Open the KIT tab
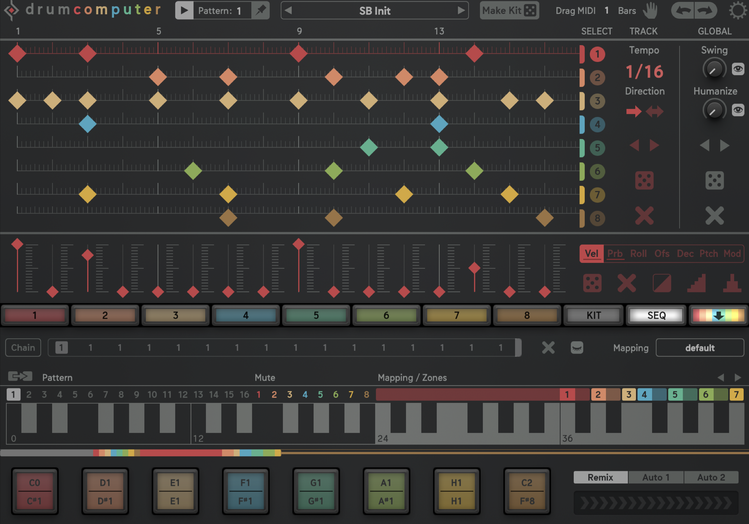 [593, 315]
